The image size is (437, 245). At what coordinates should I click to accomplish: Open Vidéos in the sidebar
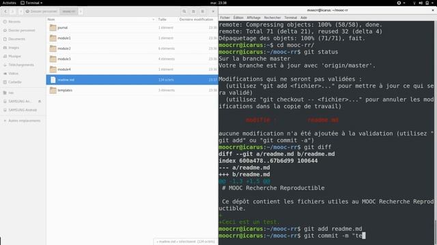13,73
